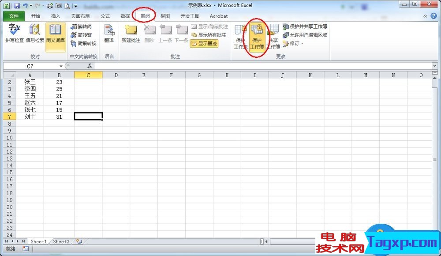Switch to the 页面布局 tab
Viewport: 441px width, 256px height.
pyautogui.click(x=80, y=16)
